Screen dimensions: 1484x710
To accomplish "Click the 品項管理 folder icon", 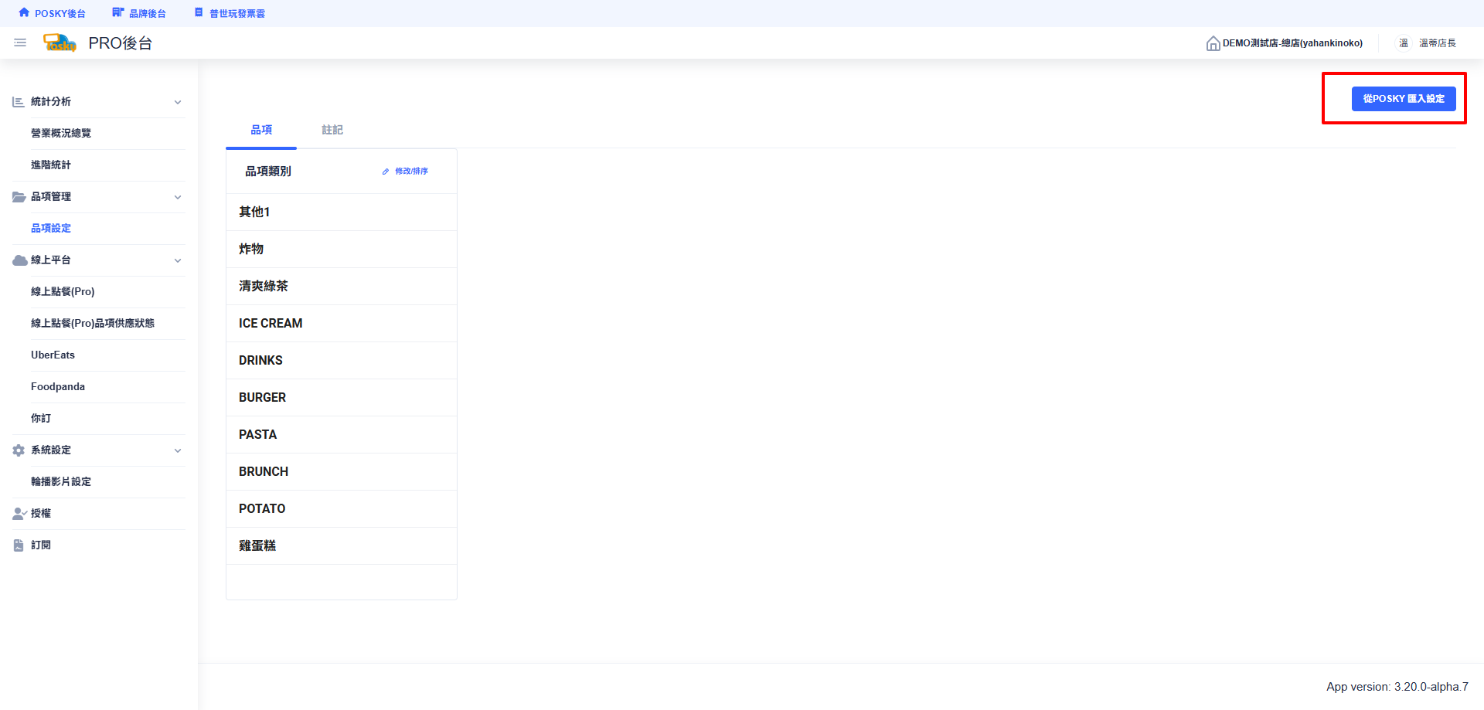I will [x=19, y=196].
